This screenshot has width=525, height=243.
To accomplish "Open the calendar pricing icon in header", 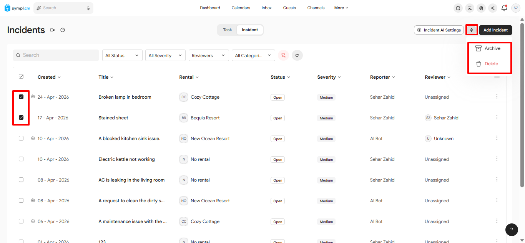I will pos(458,8).
